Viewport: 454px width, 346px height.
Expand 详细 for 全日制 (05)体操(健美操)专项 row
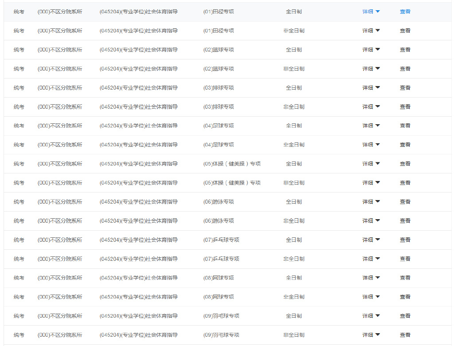tap(371, 164)
